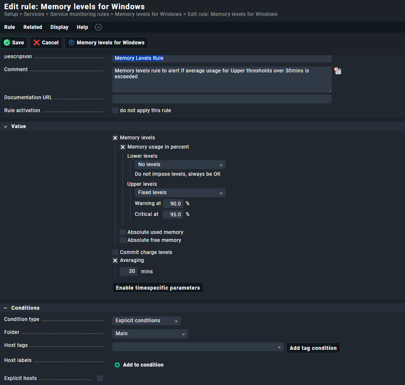Screen dimensions: 405x385
Task: Open the Related menu
Action: pos(33,27)
